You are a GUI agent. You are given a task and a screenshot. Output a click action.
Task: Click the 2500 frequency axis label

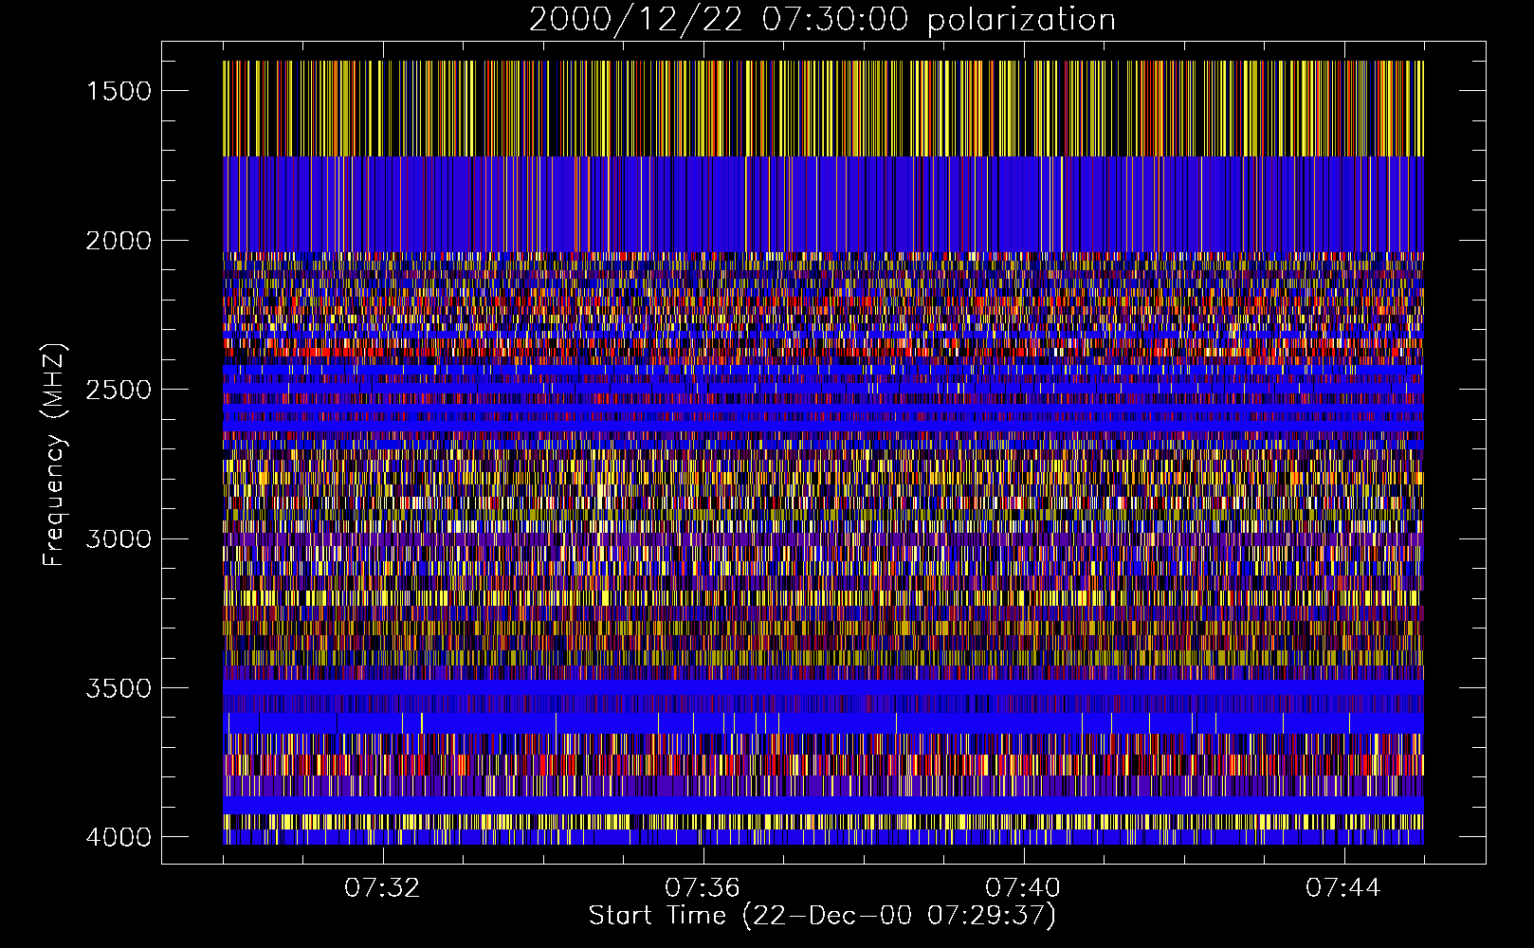pyautogui.click(x=119, y=390)
